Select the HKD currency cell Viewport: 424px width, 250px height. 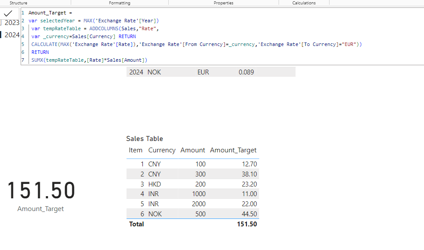(x=155, y=184)
